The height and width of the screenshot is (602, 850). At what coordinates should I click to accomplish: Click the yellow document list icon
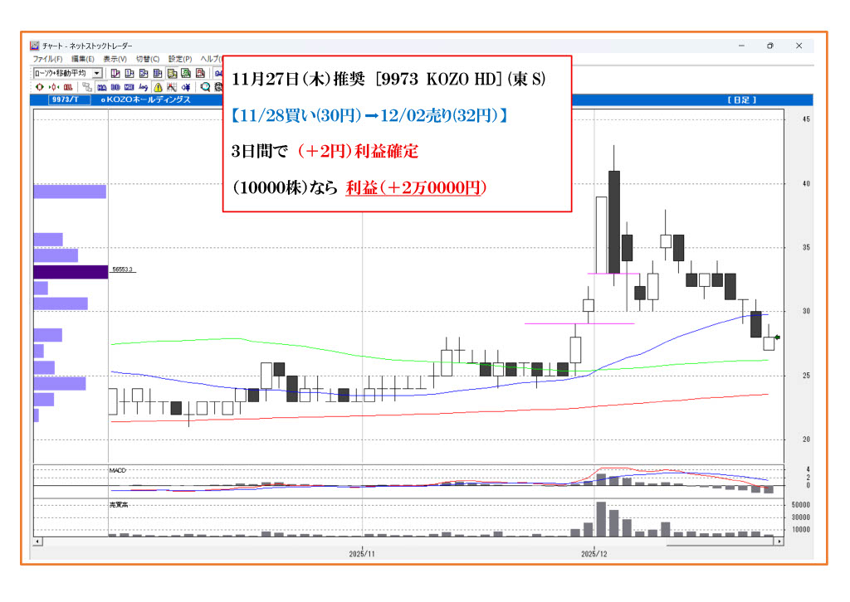[x=172, y=74]
